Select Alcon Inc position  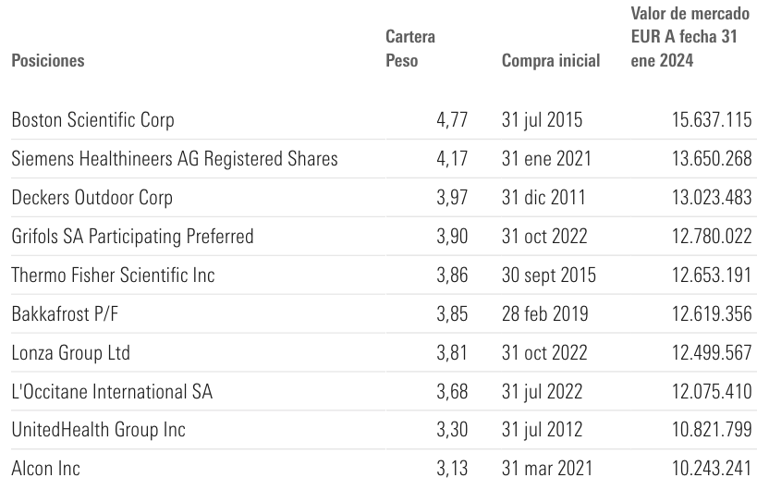pos(45,470)
